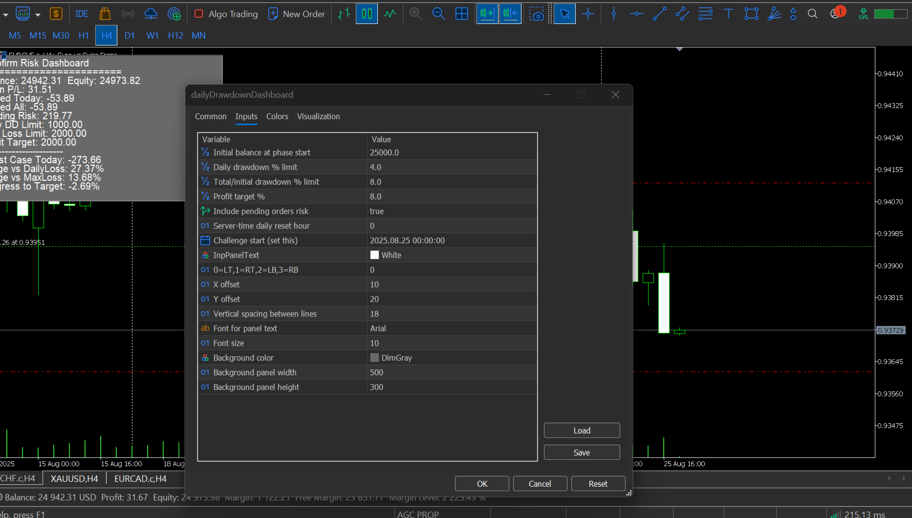912x518 pixels.
Task: Switch chart to MN timeframe
Action: coord(198,35)
